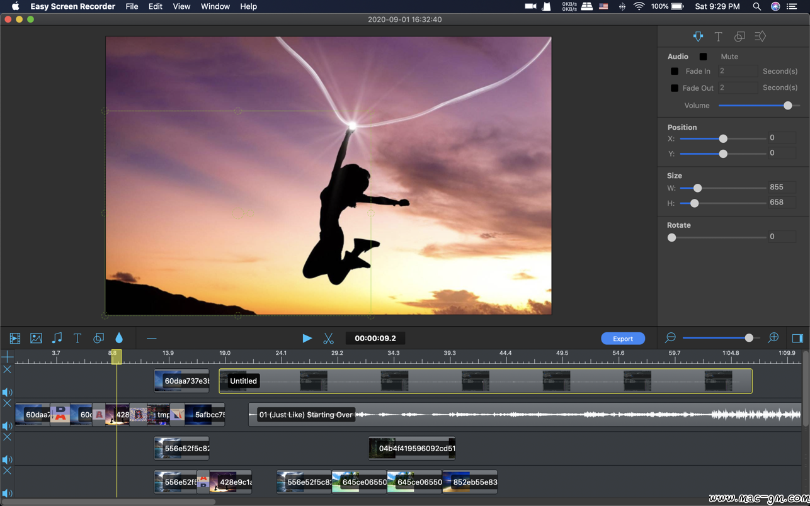
Task: Mute the first timeline track's speaker icon
Action: point(8,392)
